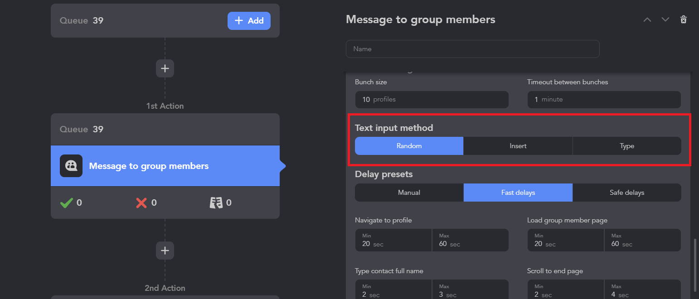Viewport: 699px width, 299px height.
Task: Select the Fast delays preset
Action: coord(518,193)
